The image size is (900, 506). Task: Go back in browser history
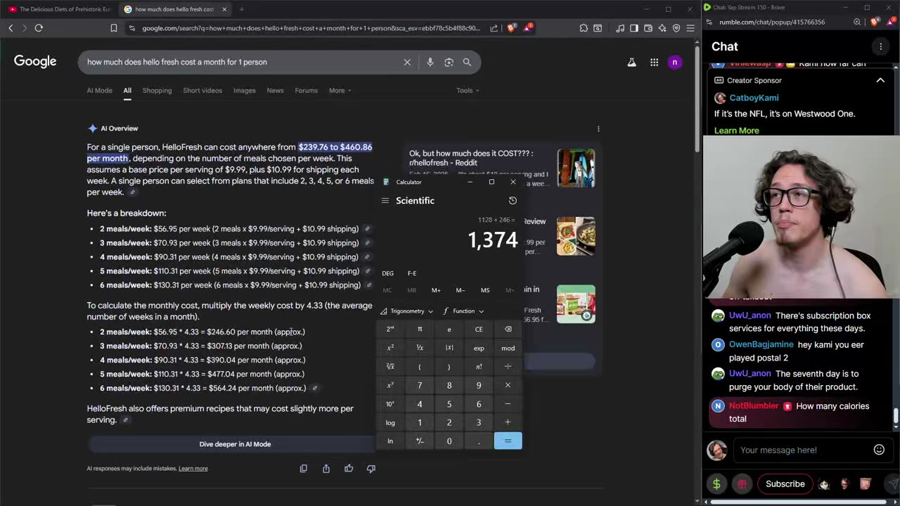[11, 28]
